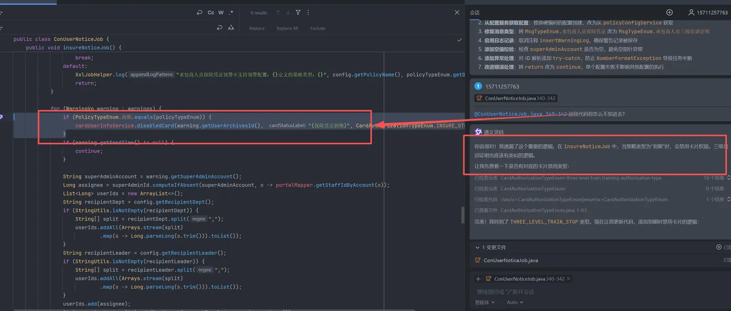Click the class name ConUserNoticeJob in sticky header
This screenshot has height=311, width=731.
click(78, 39)
